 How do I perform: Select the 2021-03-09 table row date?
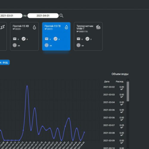(x=109, y=141)
